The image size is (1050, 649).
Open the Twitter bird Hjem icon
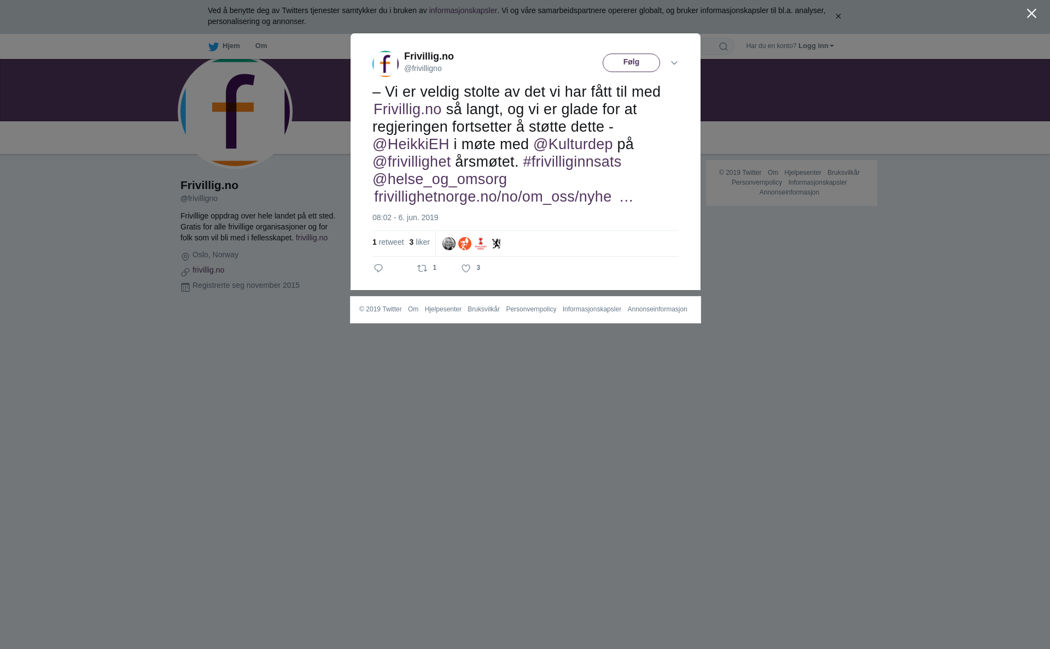[213, 46]
